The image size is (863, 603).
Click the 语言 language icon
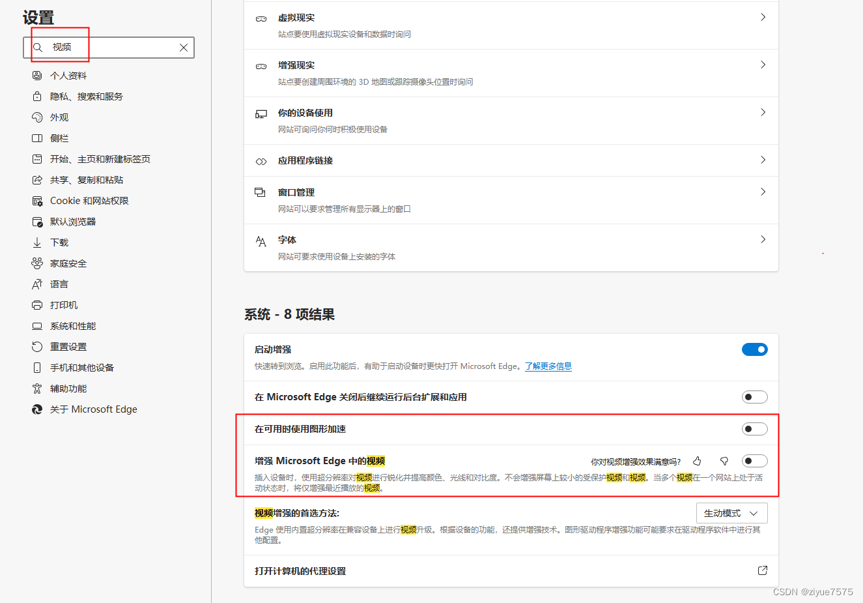click(37, 284)
